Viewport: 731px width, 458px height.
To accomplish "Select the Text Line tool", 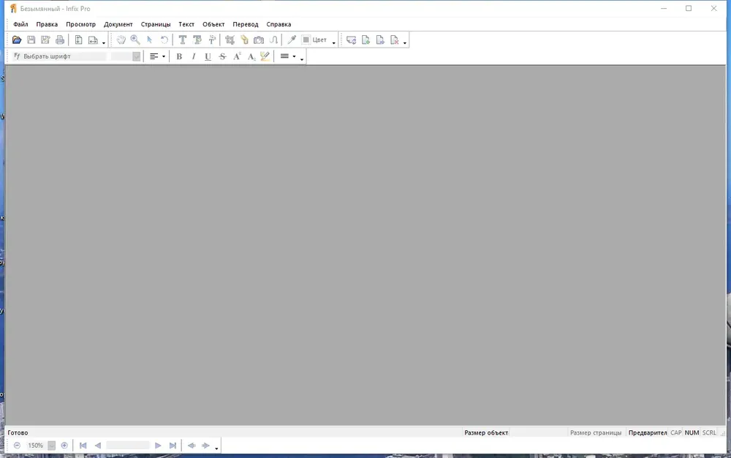I will pos(212,40).
